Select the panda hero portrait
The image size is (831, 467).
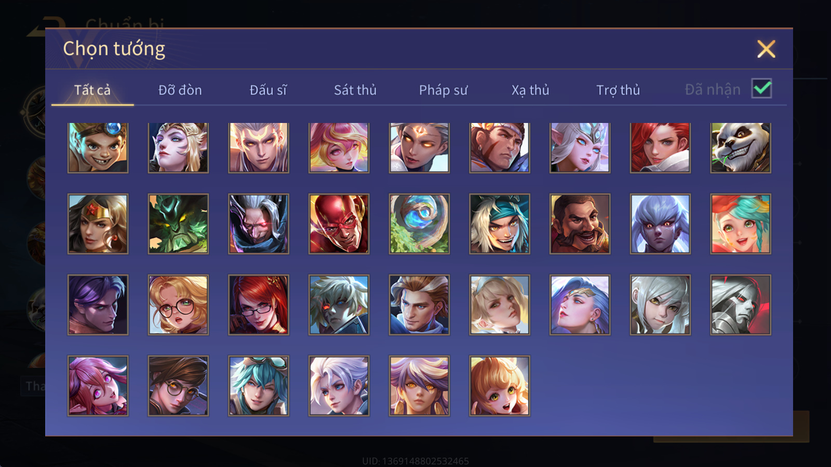[x=741, y=147]
